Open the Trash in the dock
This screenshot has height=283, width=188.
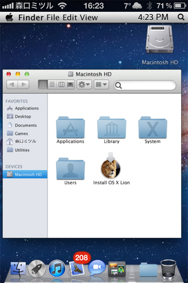[168, 269]
